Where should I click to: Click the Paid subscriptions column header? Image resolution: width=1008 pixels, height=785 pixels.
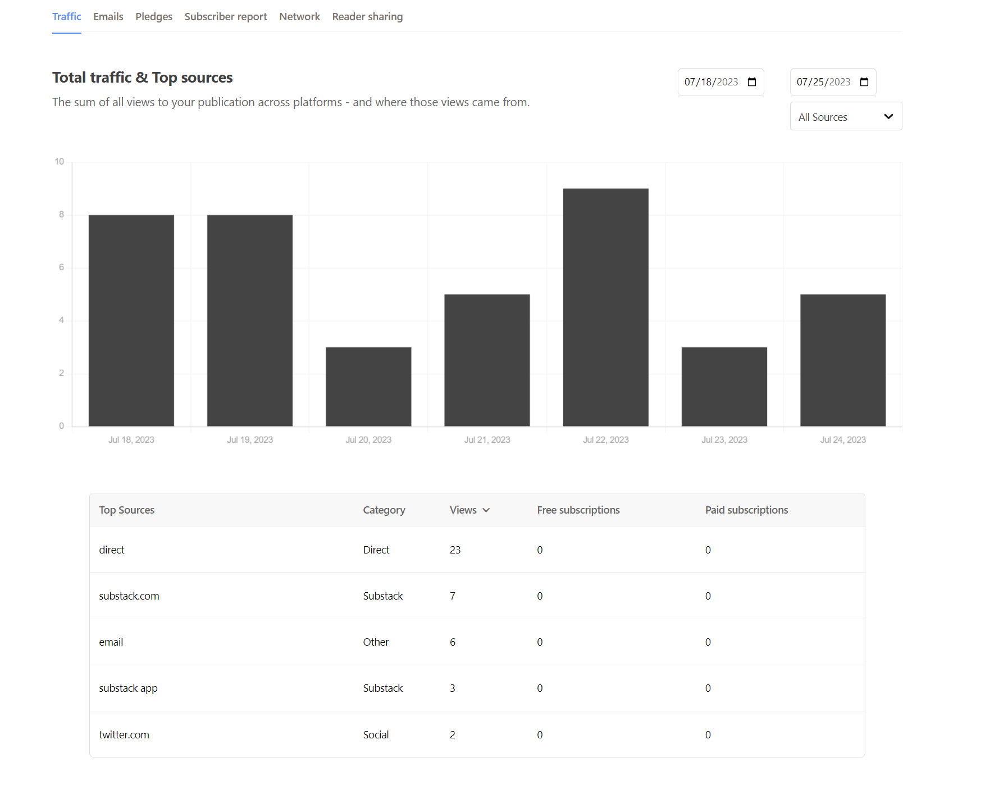click(x=746, y=510)
